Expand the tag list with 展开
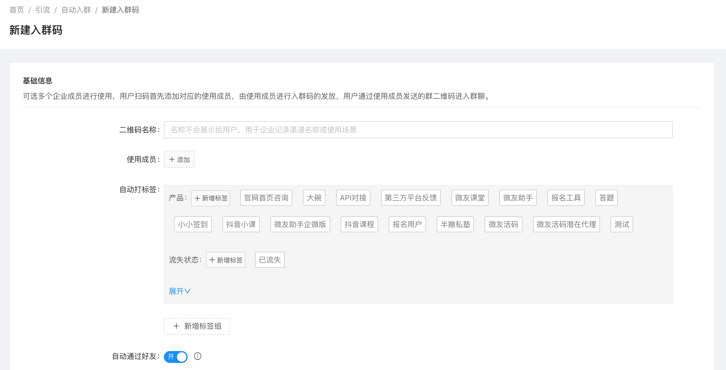This screenshot has height=370, width=726. pyautogui.click(x=180, y=291)
